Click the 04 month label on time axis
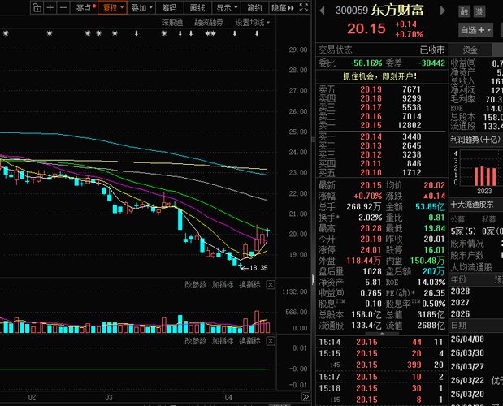Image resolution: width=503 pixels, height=406 pixels. point(228,397)
